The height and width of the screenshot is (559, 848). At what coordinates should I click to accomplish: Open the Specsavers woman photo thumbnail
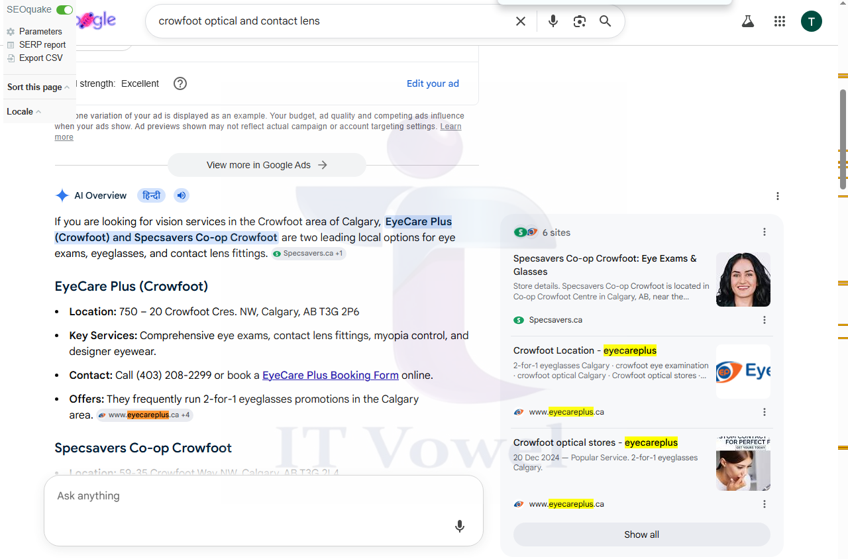pyautogui.click(x=743, y=279)
